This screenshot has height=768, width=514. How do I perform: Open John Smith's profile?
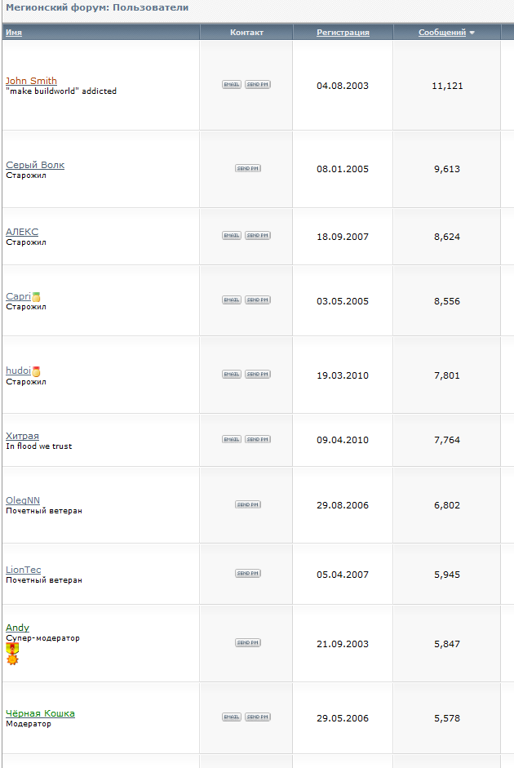click(x=31, y=81)
